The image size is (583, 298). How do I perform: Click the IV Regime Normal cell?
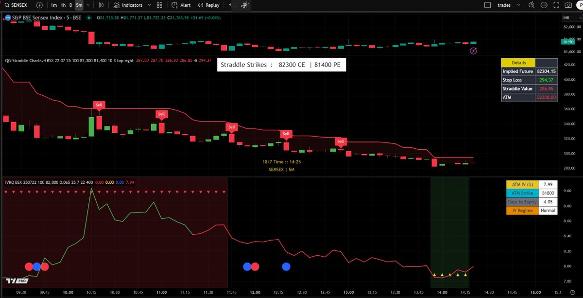(548, 210)
